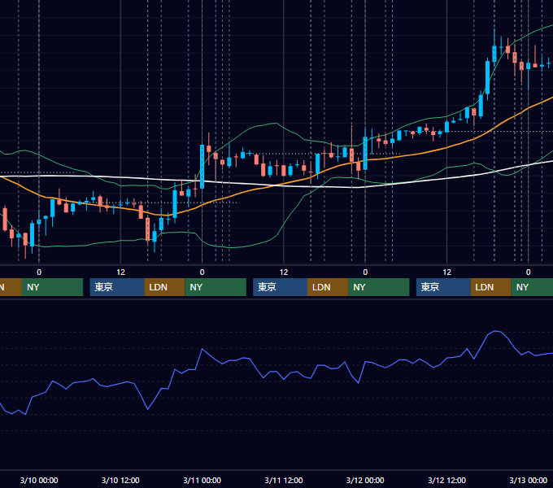Click the 3/12 12:00 date label
The image size is (553, 488).
pos(446,480)
